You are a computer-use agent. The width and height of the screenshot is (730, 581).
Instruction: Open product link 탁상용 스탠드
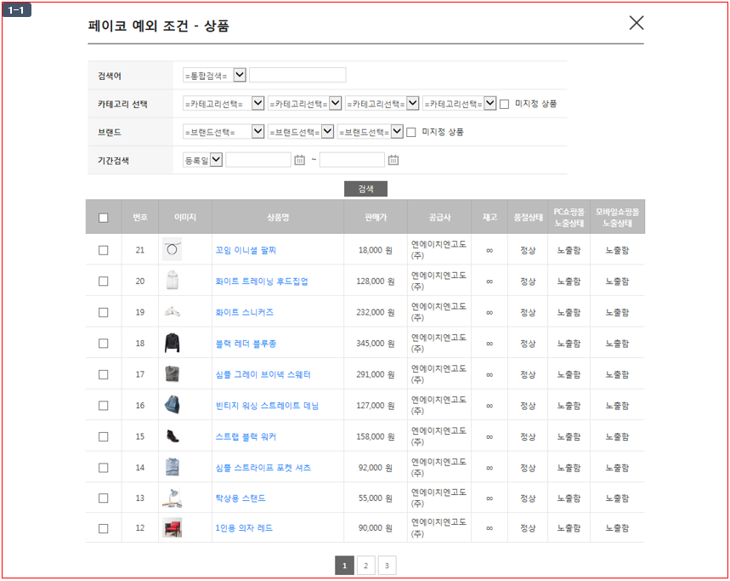click(241, 498)
